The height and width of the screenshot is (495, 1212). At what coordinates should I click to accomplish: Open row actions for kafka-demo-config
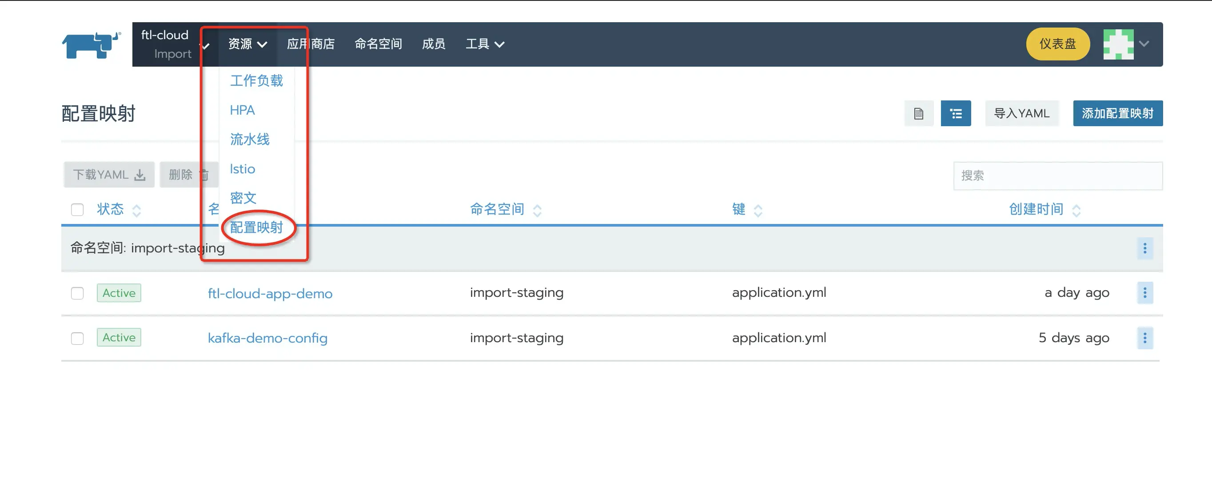click(1144, 338)
